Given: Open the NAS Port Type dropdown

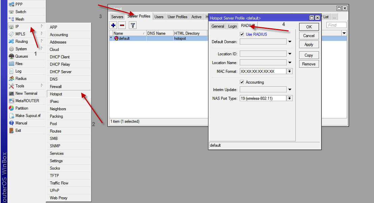Looking at the screenshot, I should [290, 98].
